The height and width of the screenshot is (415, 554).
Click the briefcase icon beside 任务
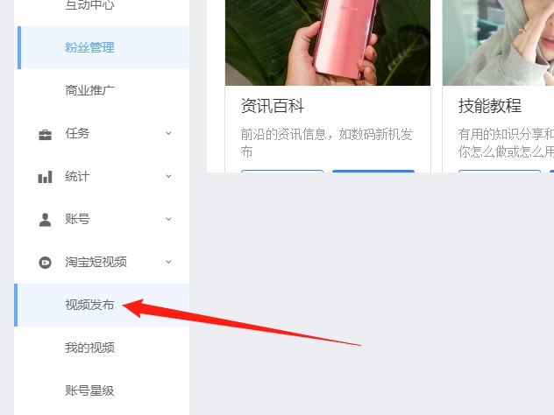point(45,135)
